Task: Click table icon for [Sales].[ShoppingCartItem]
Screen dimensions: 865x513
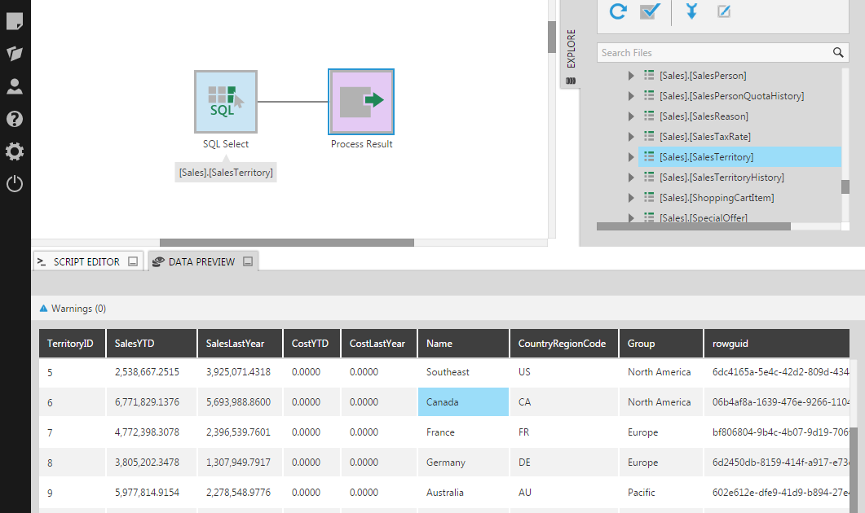Action: pos(649,197)
